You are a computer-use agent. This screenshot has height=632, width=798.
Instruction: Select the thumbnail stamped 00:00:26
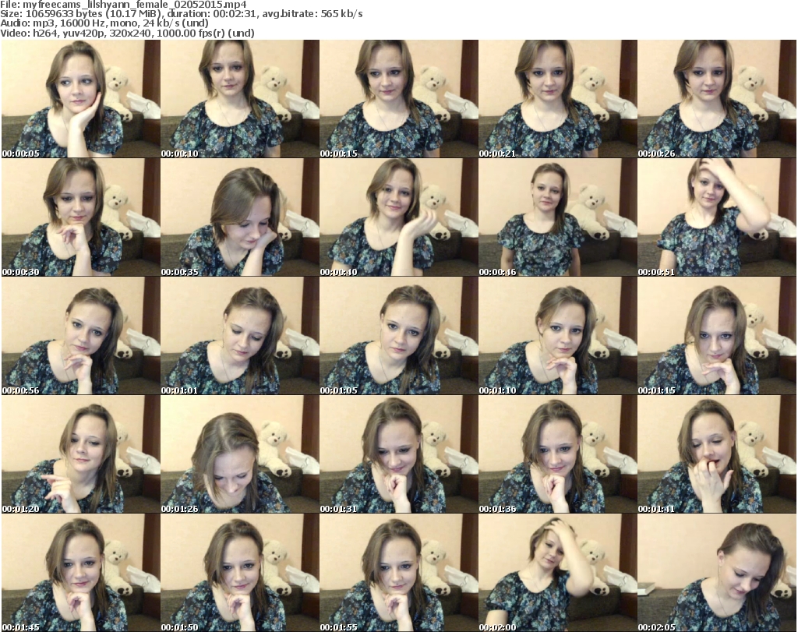(x=717, y=99)
